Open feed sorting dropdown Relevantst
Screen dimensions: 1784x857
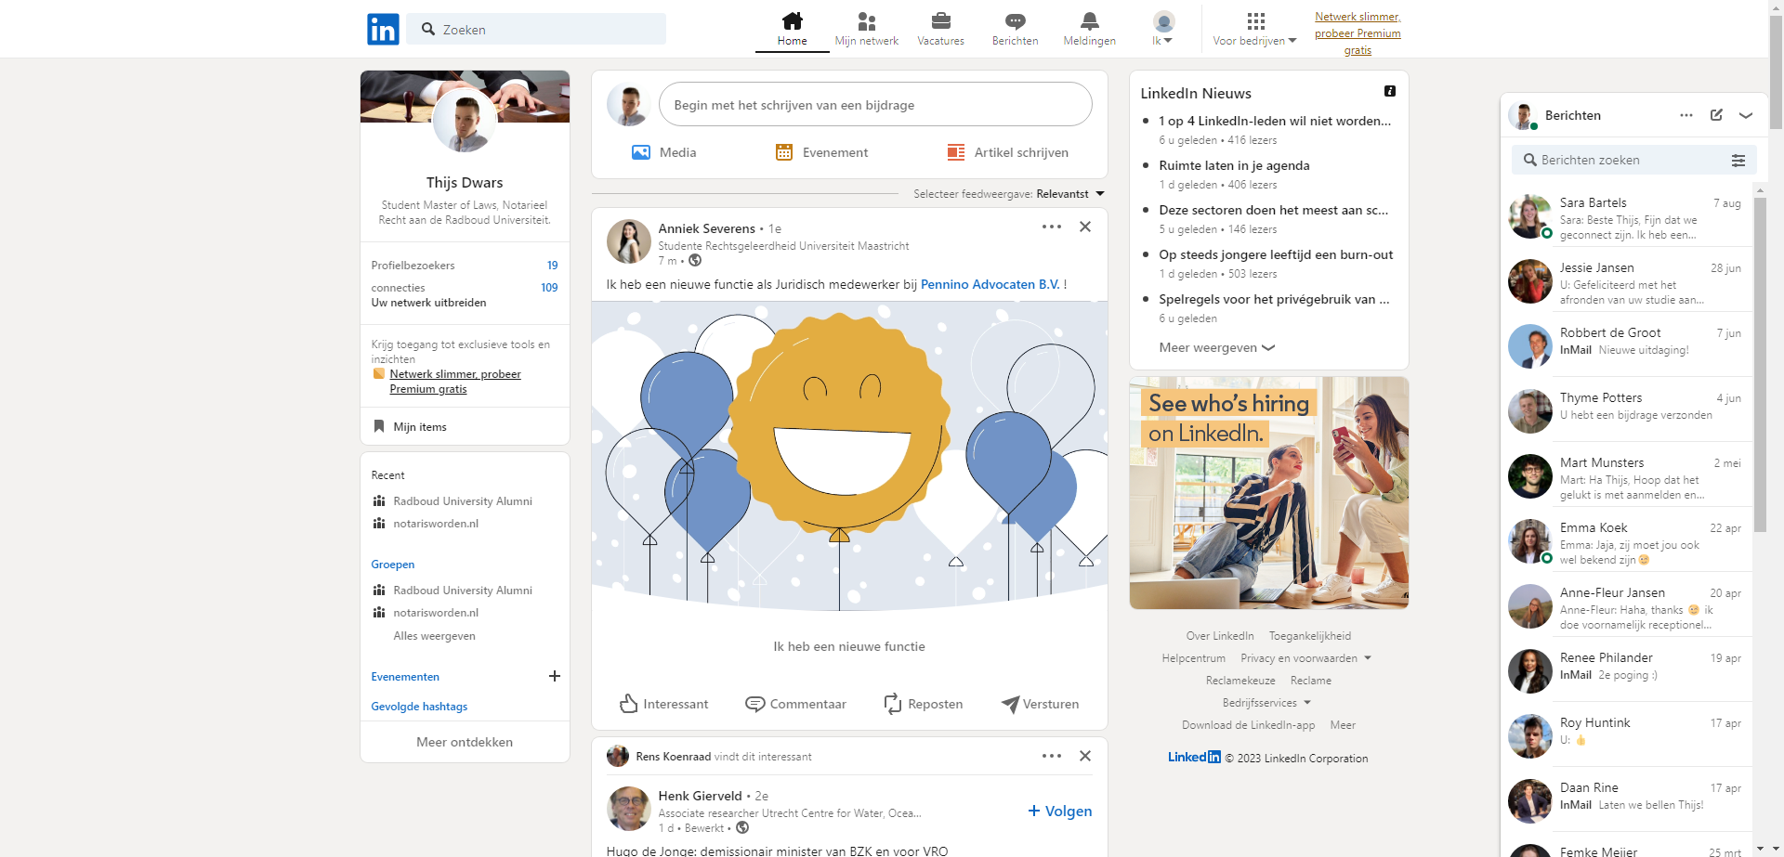(1069, 194)
